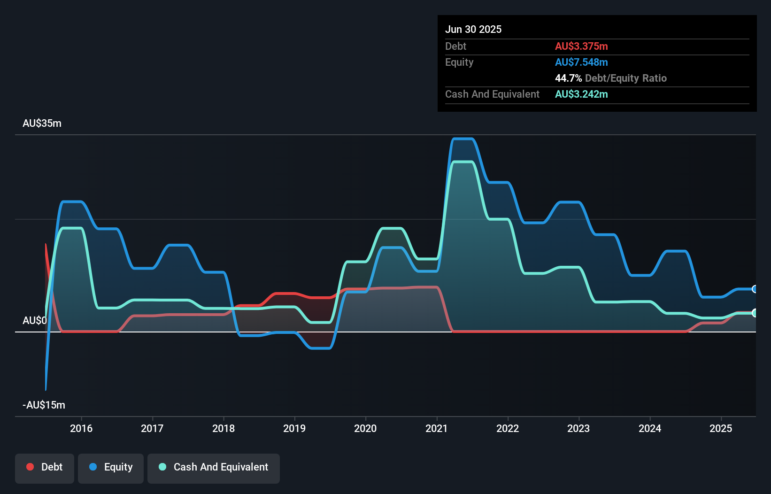Click the teal Cash And Equivalent legend dot
Image resolution: width=771 pixels, height=494 pixels.
162,467
